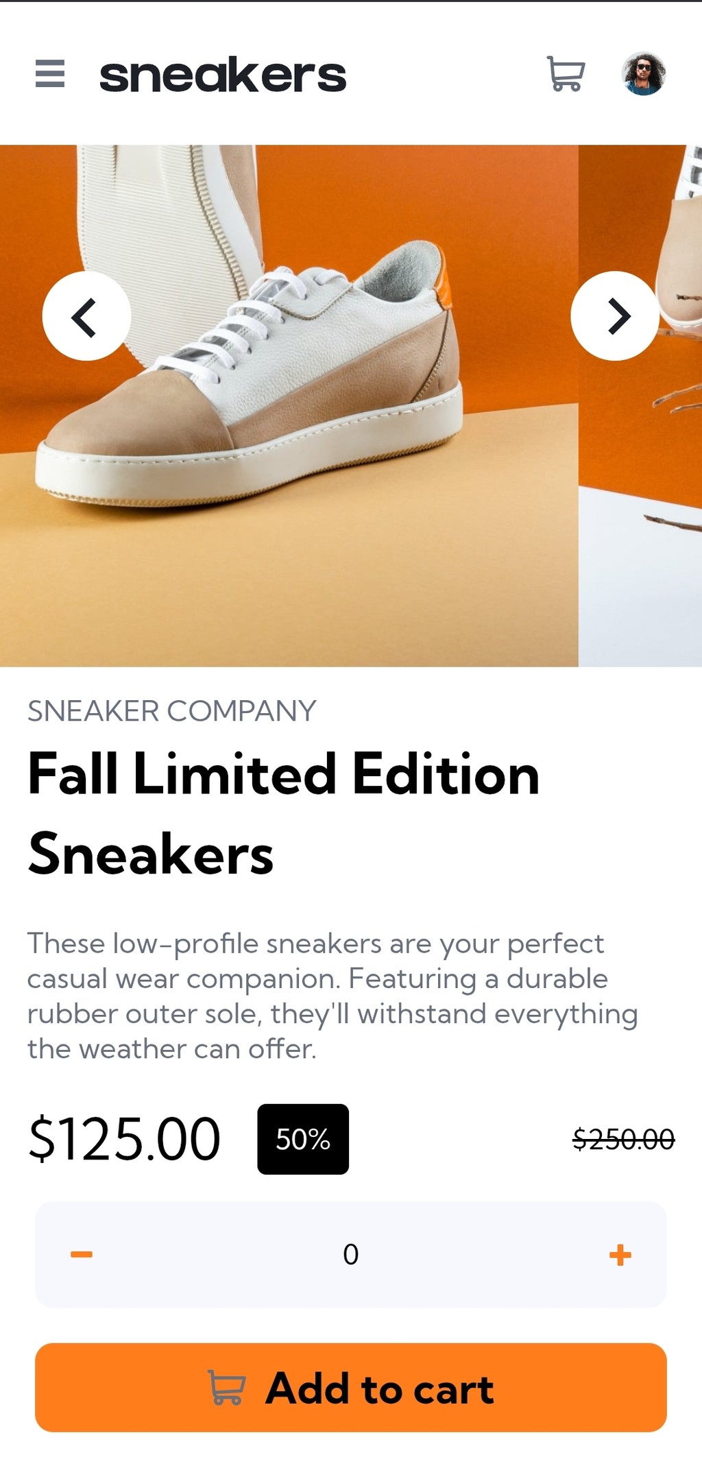Click the SNEAKER COMPANY label
Screen dimensions: 702x1464
(172, 710)
